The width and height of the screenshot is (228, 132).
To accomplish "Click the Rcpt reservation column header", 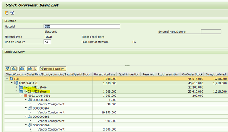I will (x=168, y=74).
